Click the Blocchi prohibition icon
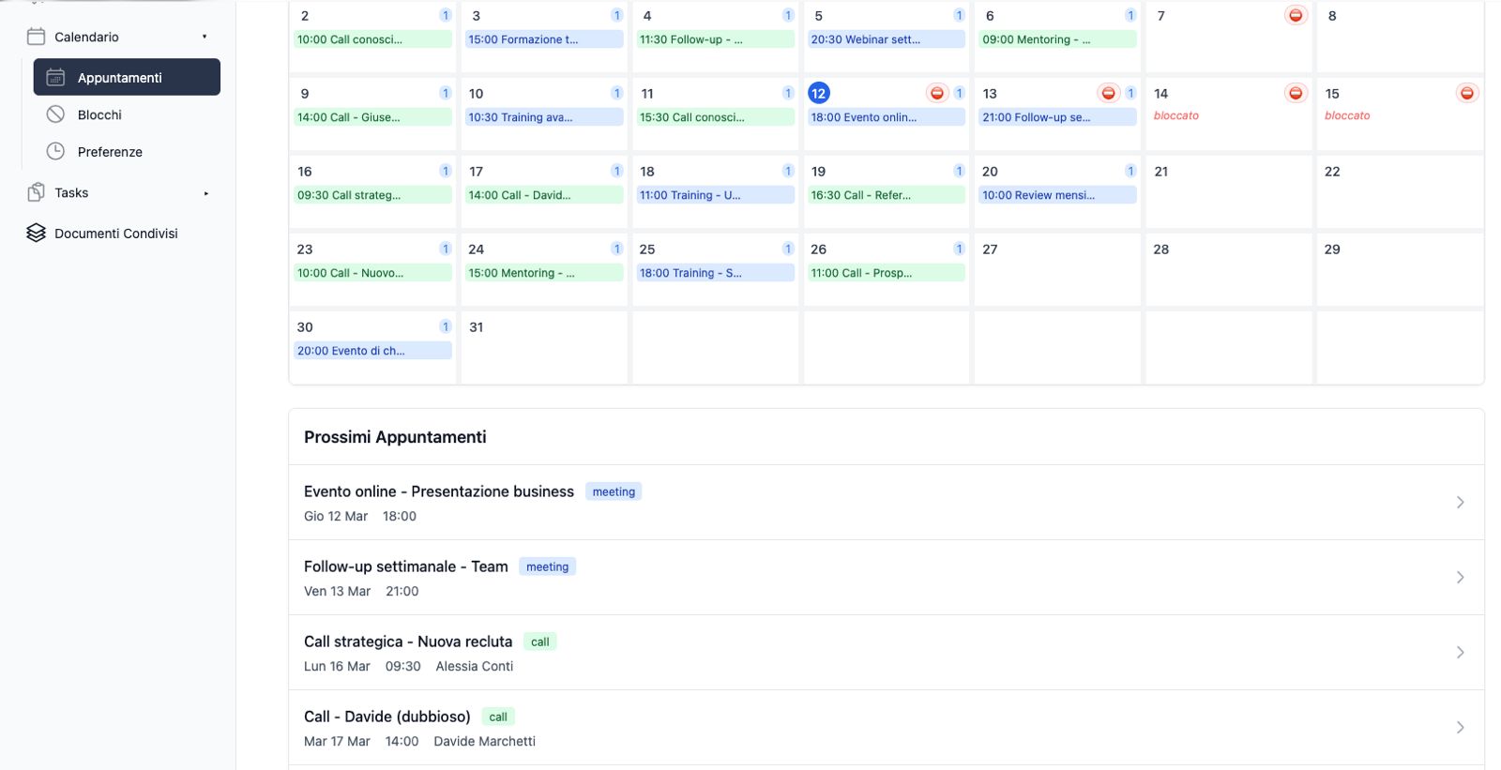The width and height of the screenshot is (1501, 770). [x=55, y=114]
